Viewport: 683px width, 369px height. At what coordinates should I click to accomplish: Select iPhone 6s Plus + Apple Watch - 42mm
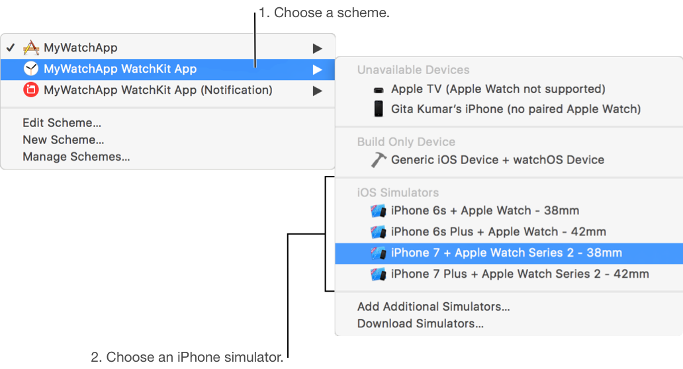[498, 231]
